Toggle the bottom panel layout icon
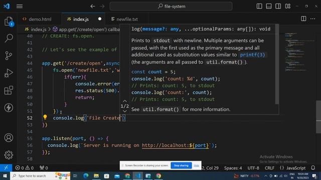The height and width of the screenshot is (180, 321). (269, 6)
